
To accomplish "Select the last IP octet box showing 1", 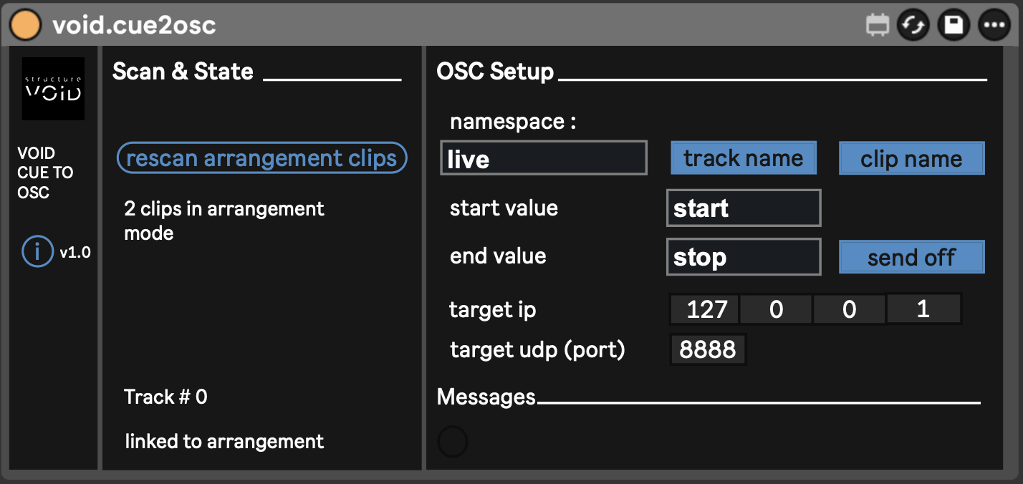I will [x=923, y=309].
